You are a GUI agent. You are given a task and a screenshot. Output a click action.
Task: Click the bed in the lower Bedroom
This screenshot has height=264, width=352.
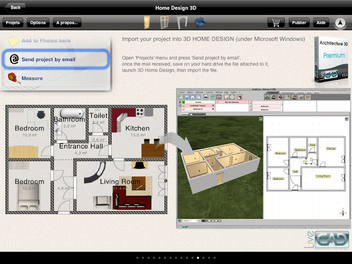[x=29, y=197]
